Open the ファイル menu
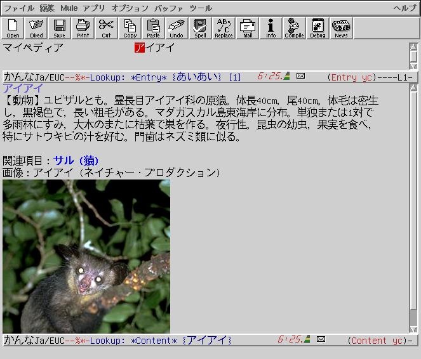The image size is (421, 359). pyautogui.click(x=19, y=8)
